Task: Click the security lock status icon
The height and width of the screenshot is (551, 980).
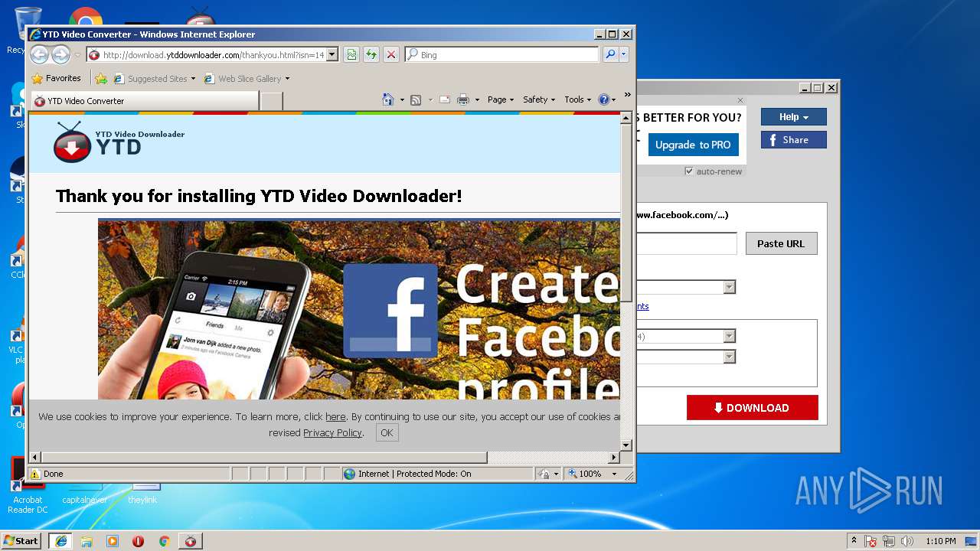Action: click(x=544, y=474)
